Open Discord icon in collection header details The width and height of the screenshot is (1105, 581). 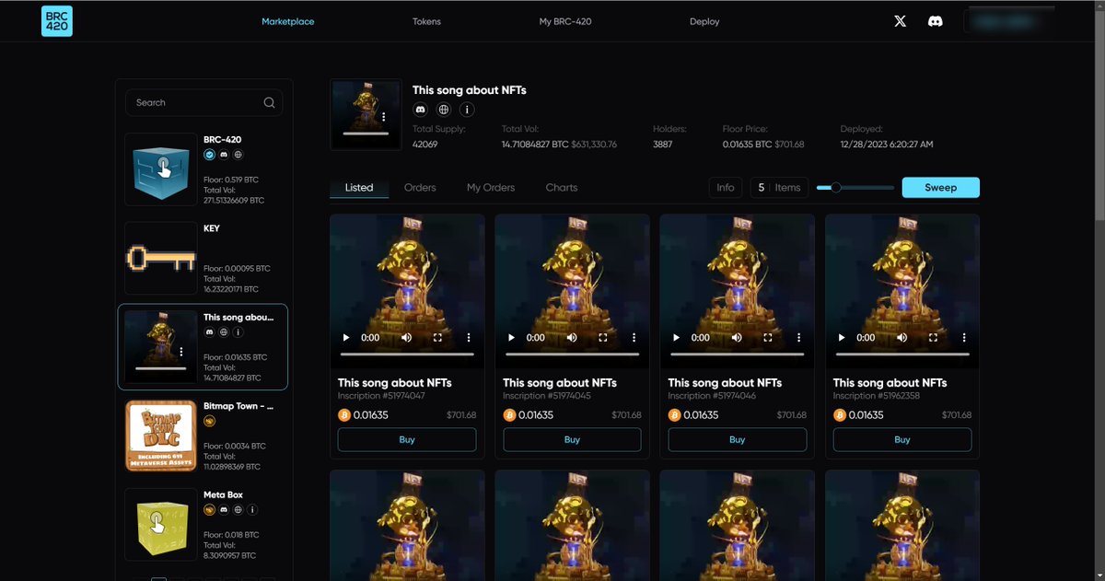421,110
